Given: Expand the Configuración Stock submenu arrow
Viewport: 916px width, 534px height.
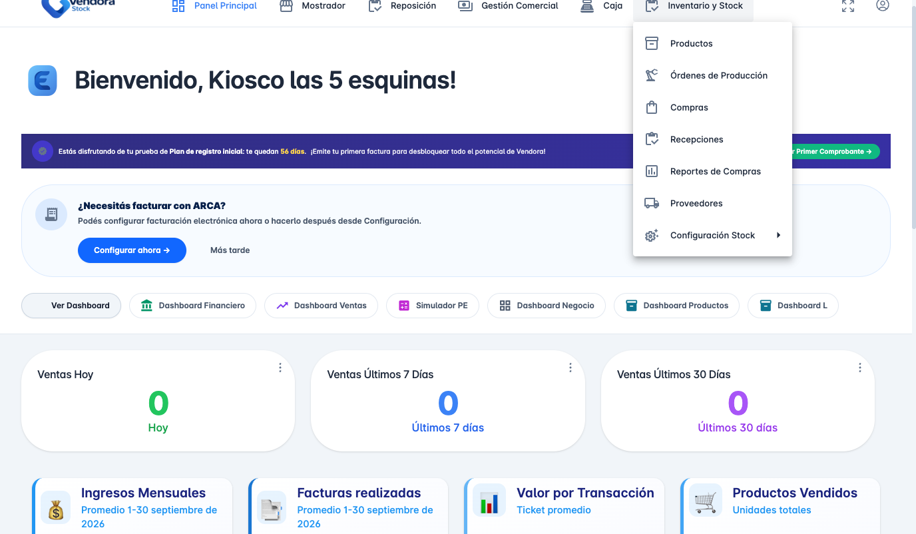Looking at the screenshot, I should coord(778,235).
